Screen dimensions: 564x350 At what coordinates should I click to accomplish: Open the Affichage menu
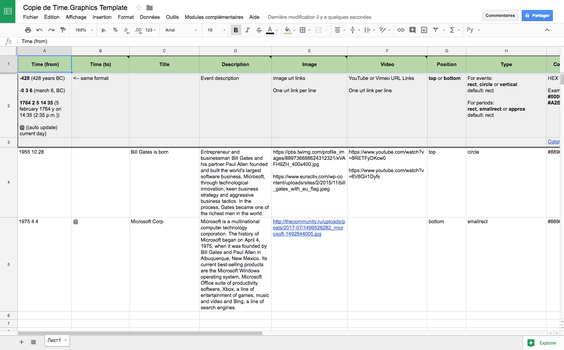(x=76, y=17)
